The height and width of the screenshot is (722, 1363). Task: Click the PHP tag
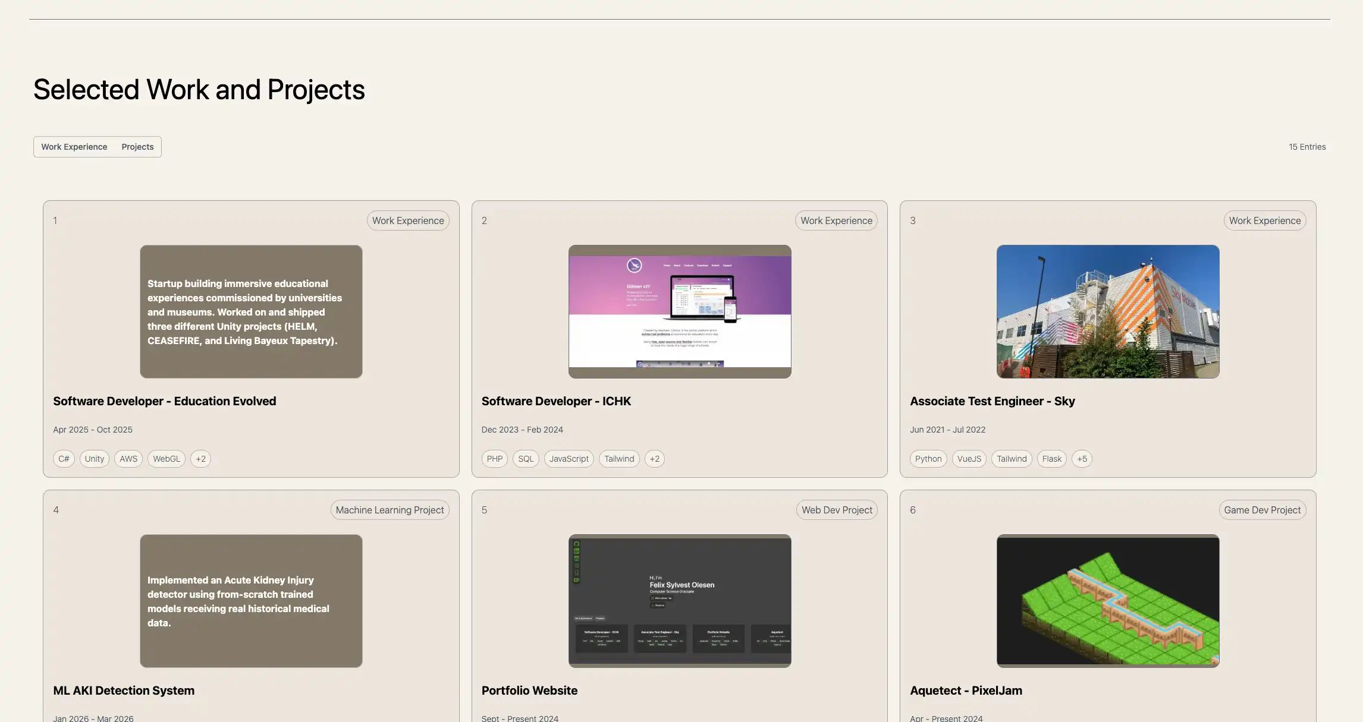pyautogui.click(x=495, y=459)
